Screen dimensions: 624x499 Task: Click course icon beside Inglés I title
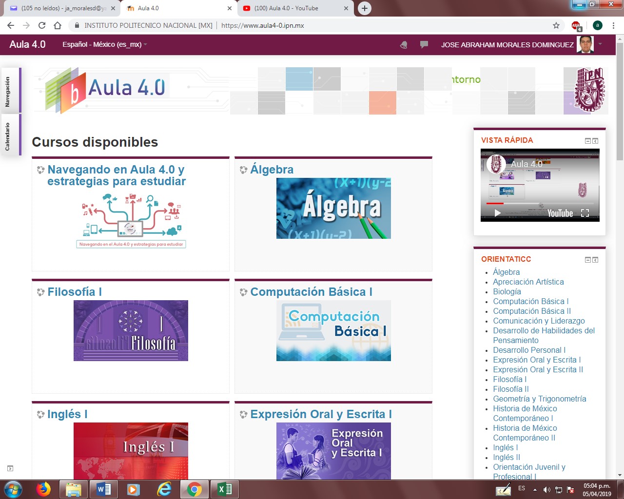coord(41,415)
